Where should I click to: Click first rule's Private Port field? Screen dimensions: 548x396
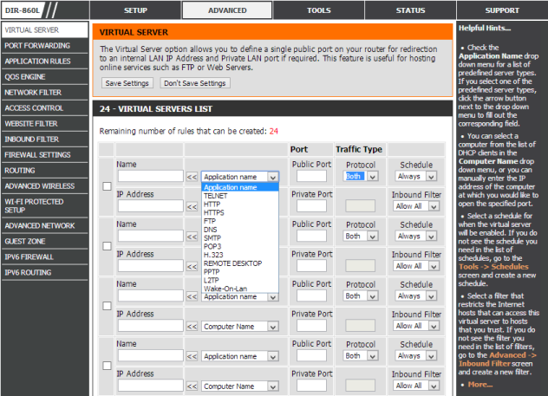click(x=311, y=206)
